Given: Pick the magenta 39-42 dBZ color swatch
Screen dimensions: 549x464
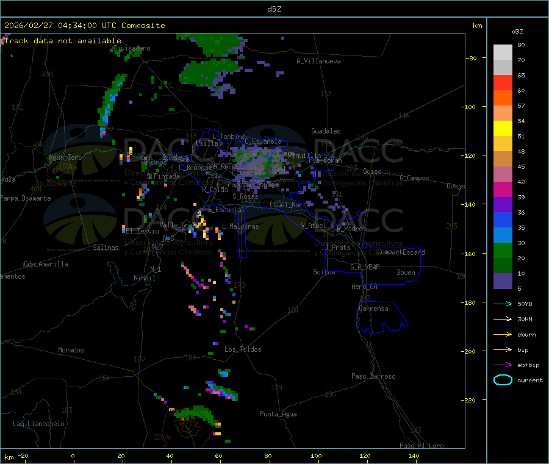Looking at the screenshot, I should point(503,189).
